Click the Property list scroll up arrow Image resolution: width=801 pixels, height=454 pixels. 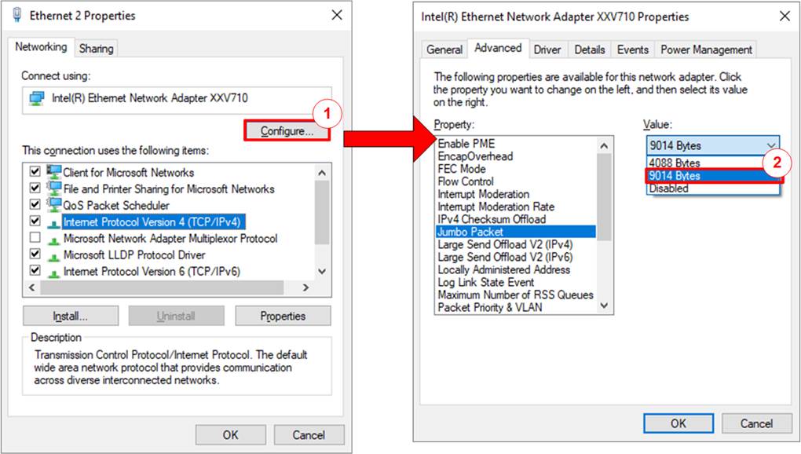[605, 146]
